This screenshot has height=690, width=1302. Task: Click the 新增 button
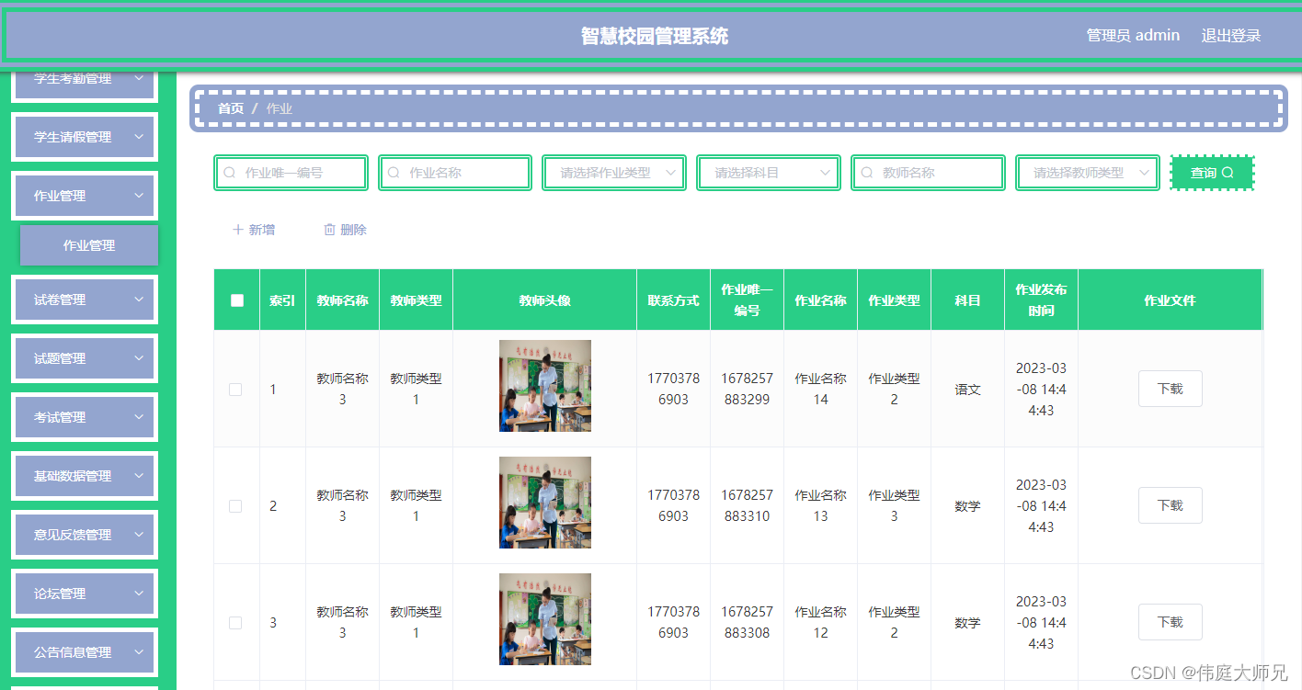254,230
